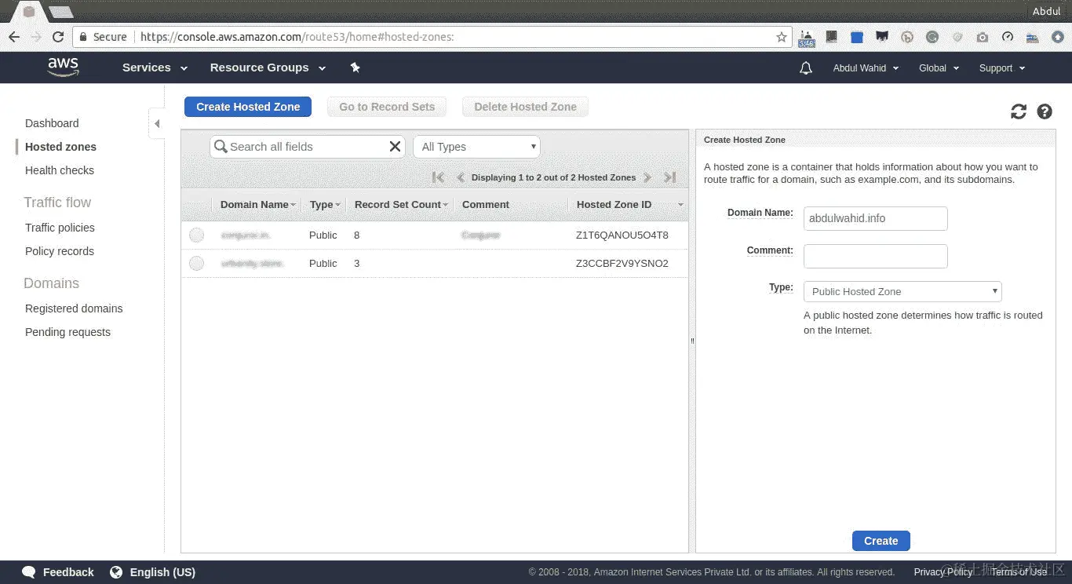Open Dashboard in the sidebar
1072x584 pixels.
[x=52, y=123]
